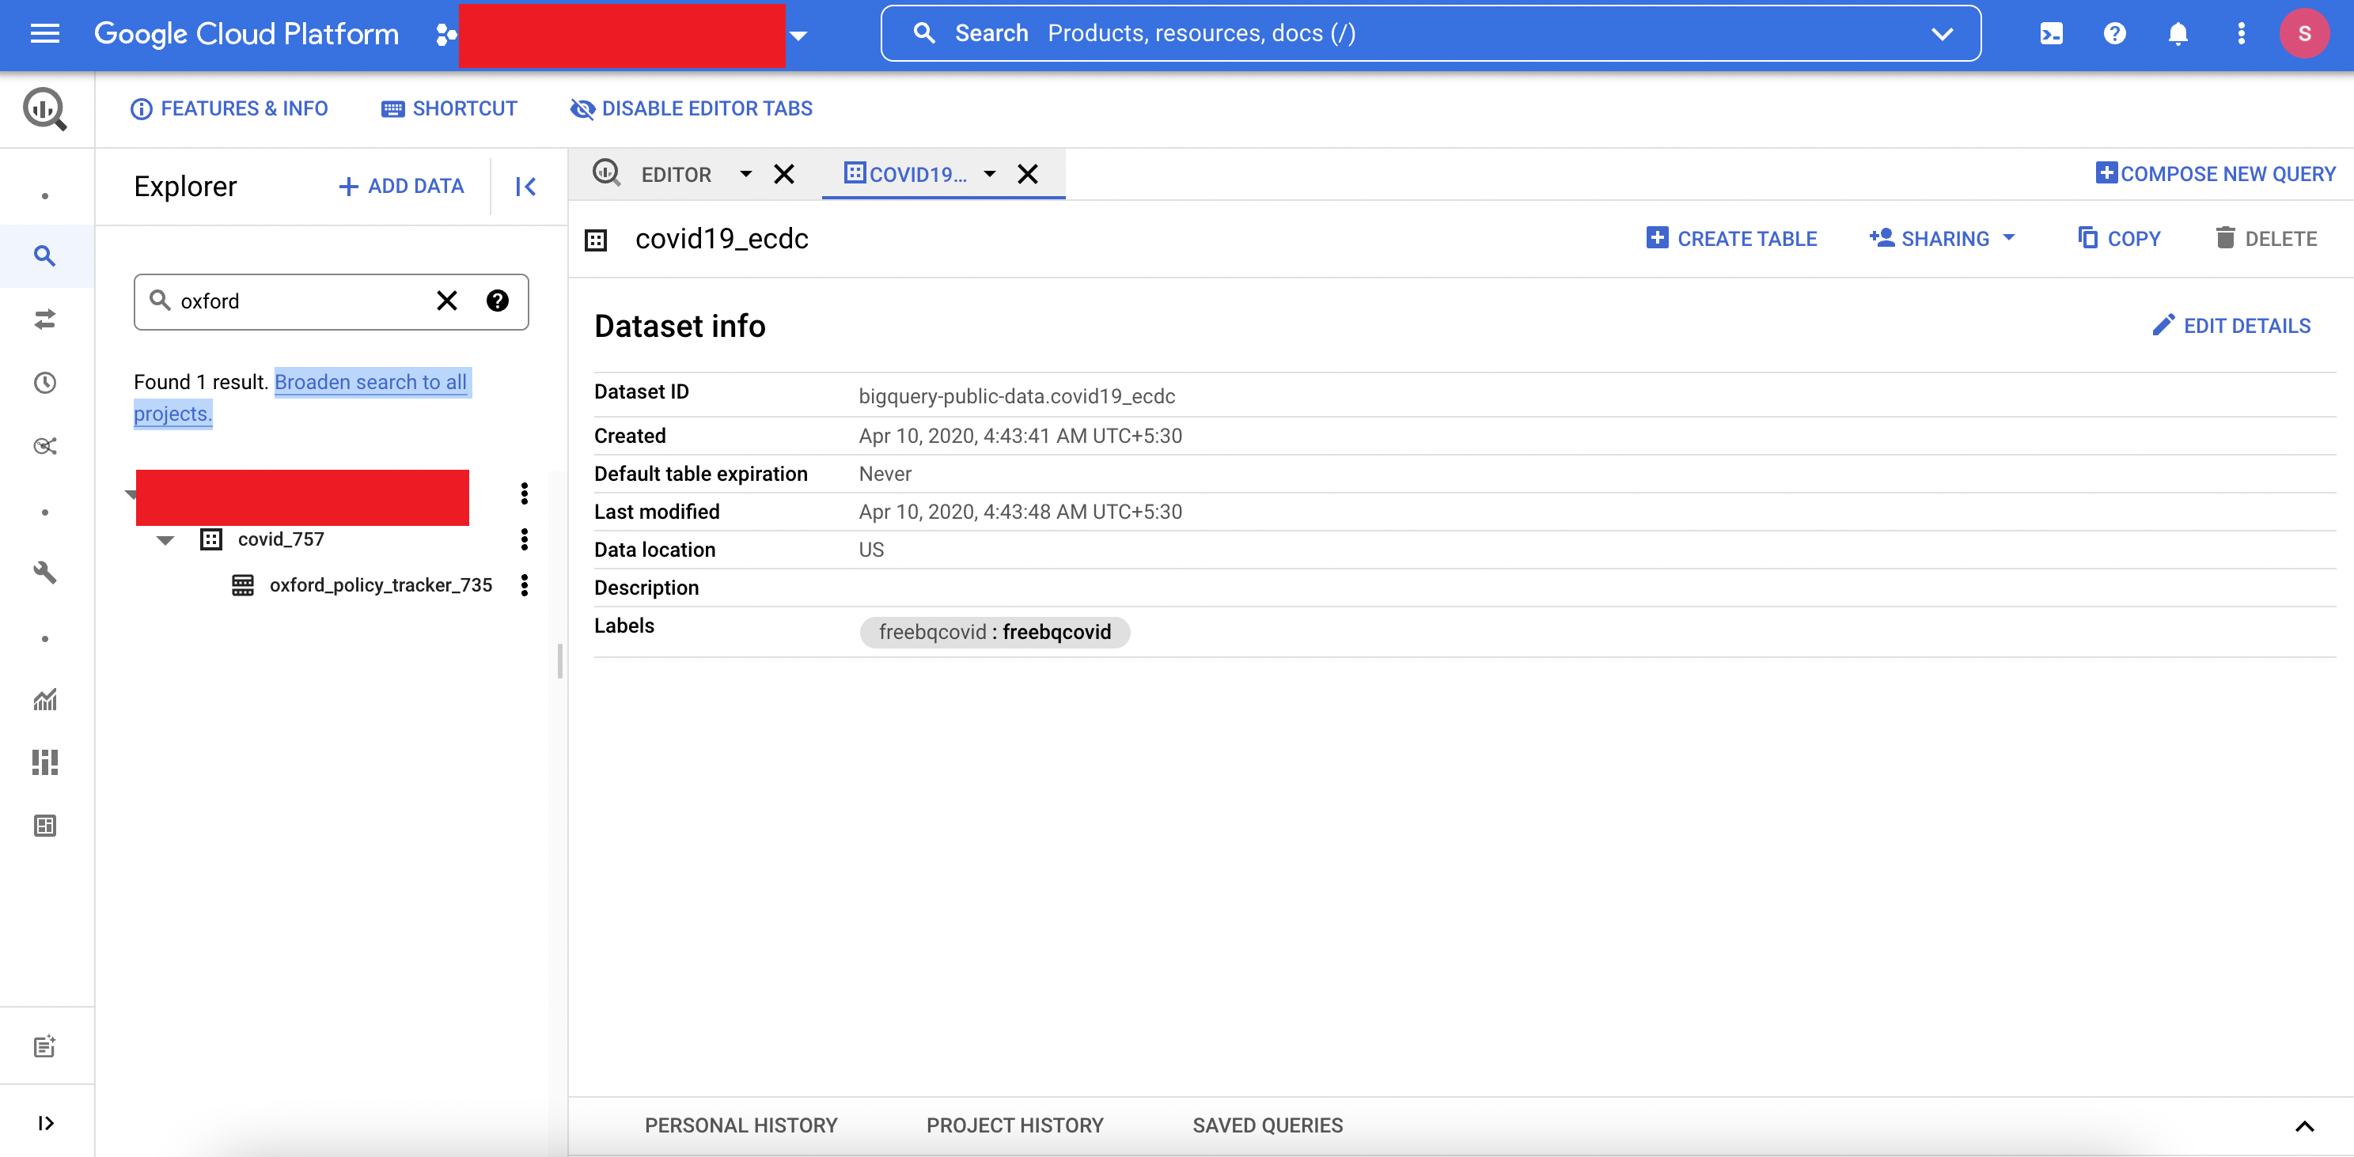Collapse the covid_757 dataset tree
This screenshot has height=1157, width=2354.
tap(165, 539)
